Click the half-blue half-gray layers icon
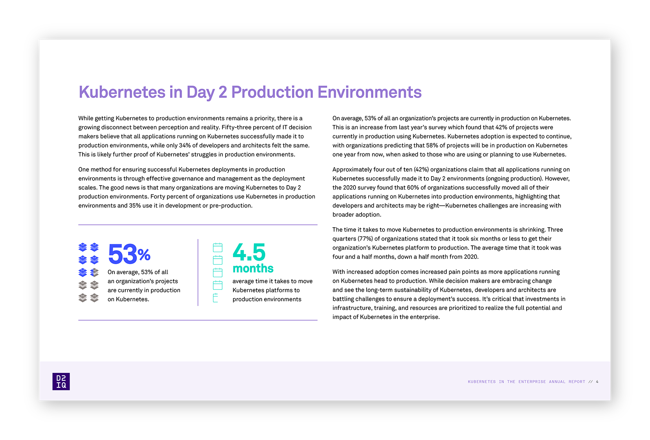This screenshot has height=440, width=650. click(x=94, y=272)
